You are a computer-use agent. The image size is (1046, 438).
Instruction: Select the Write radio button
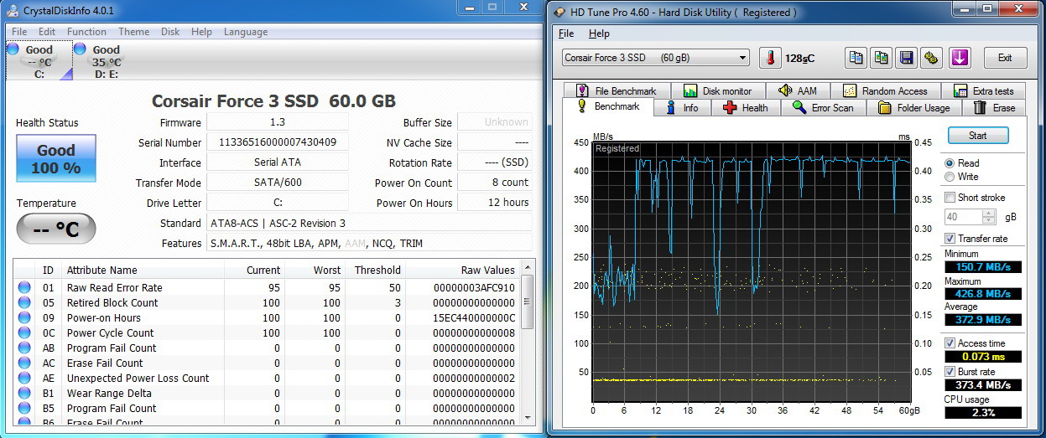[950, 177]
